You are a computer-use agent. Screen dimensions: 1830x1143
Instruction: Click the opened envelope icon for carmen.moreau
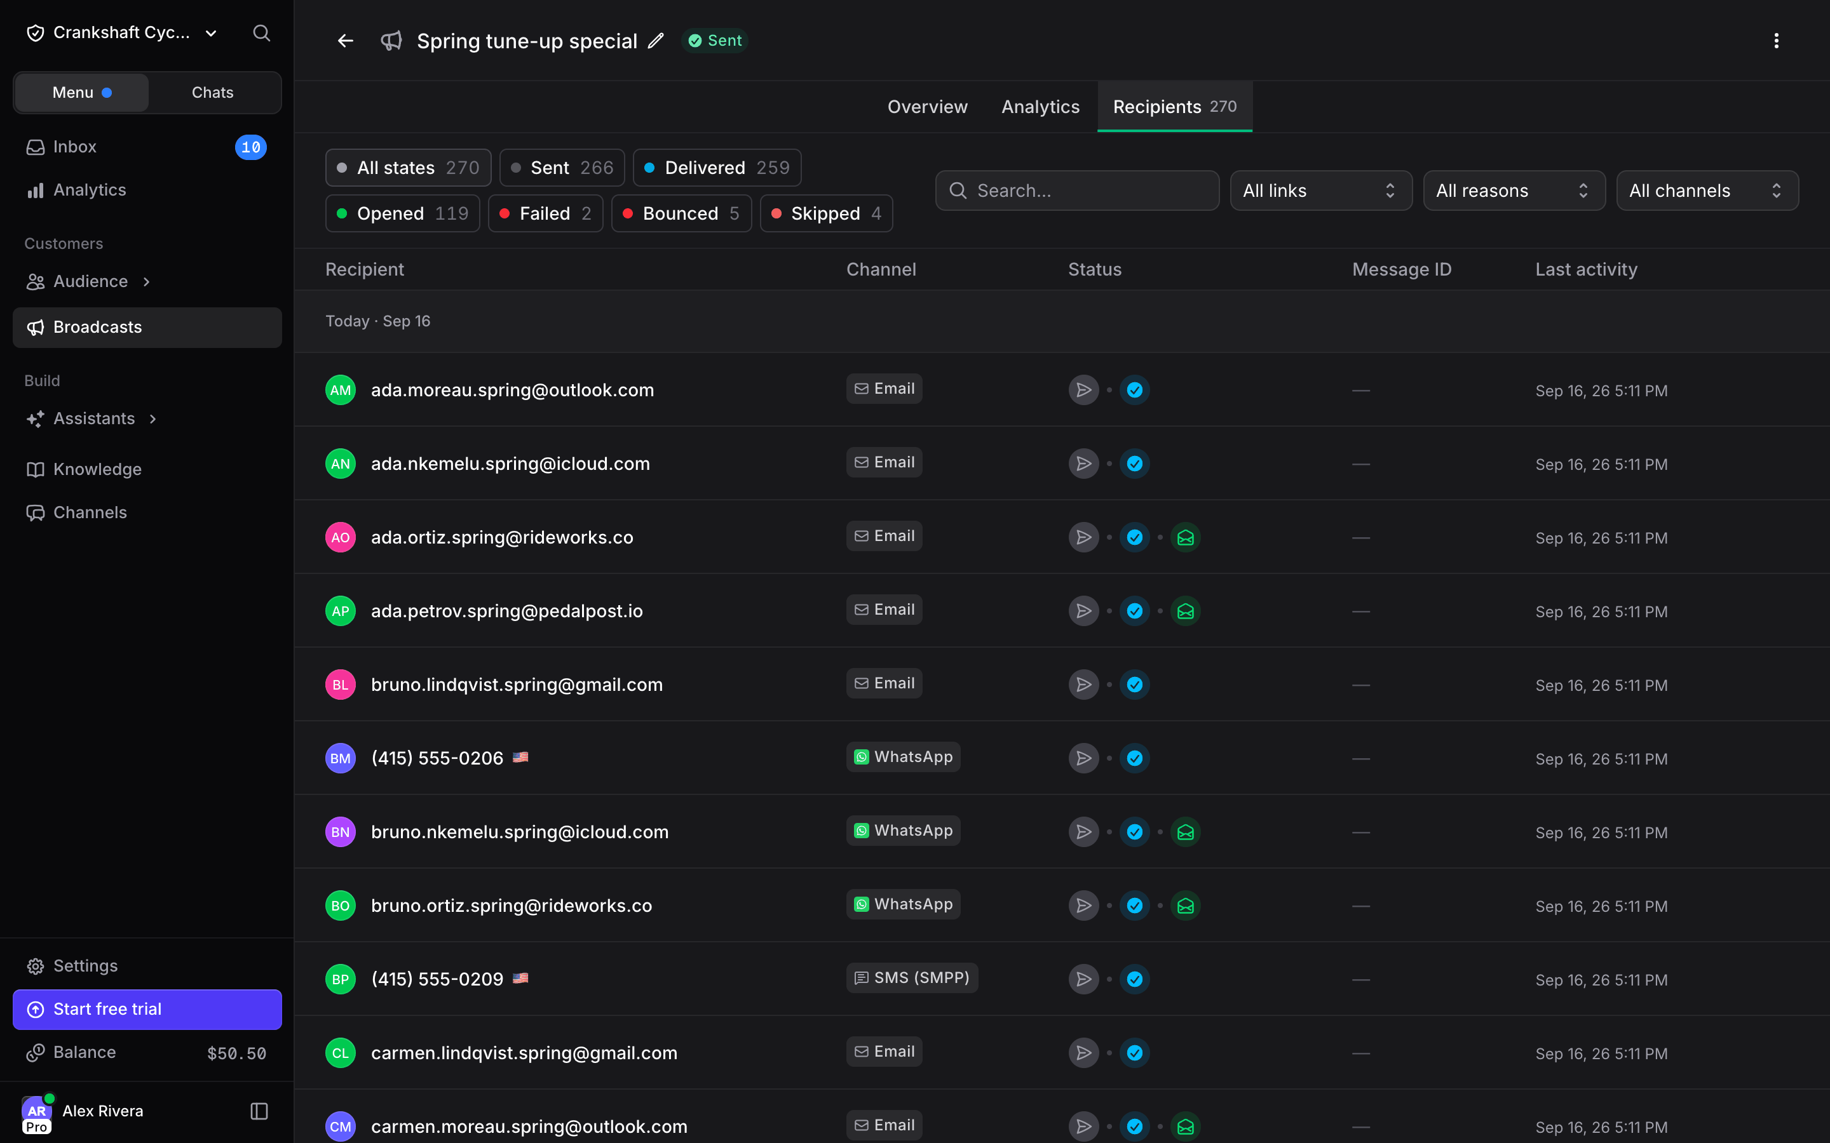pyautogui.click(x=1185, y=1126)
